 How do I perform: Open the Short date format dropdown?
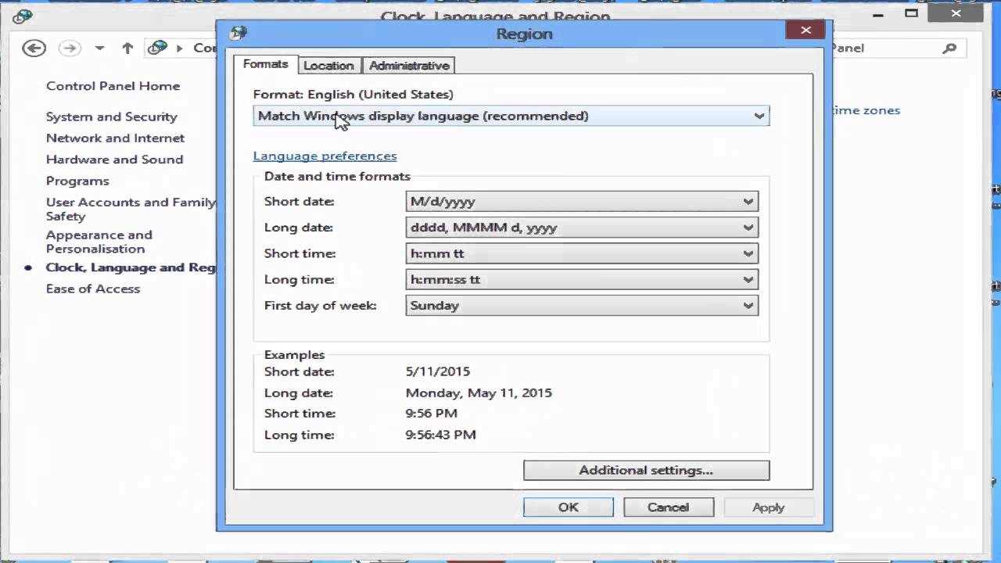tap(582, 201)
